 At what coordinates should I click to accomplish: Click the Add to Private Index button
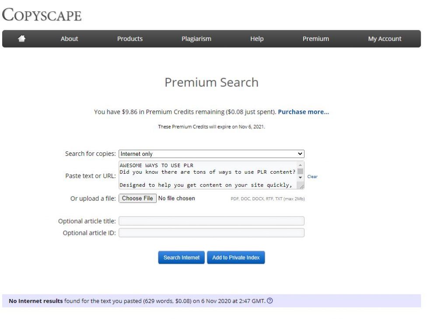coord(236,258)
